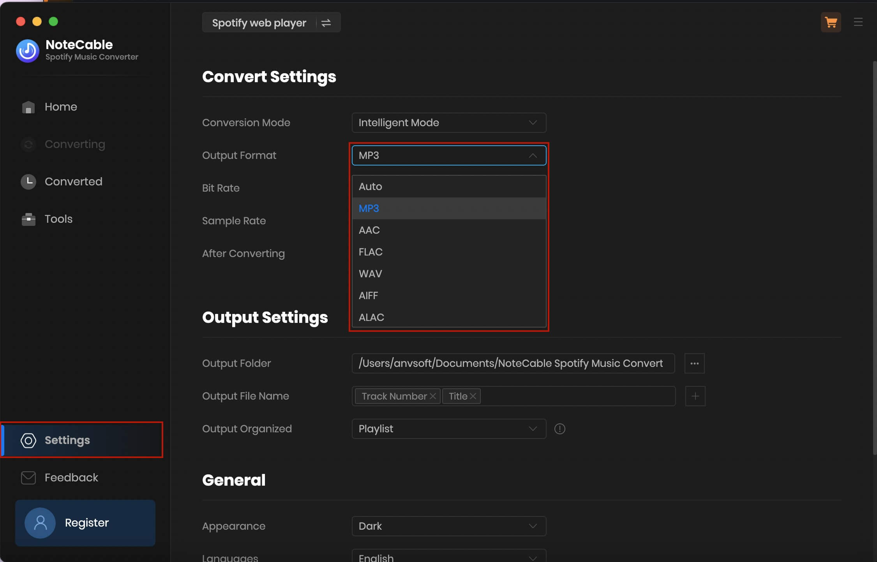Click the shopping cart icon
This screenshot has width=877, height=562.
pos(830,21)
